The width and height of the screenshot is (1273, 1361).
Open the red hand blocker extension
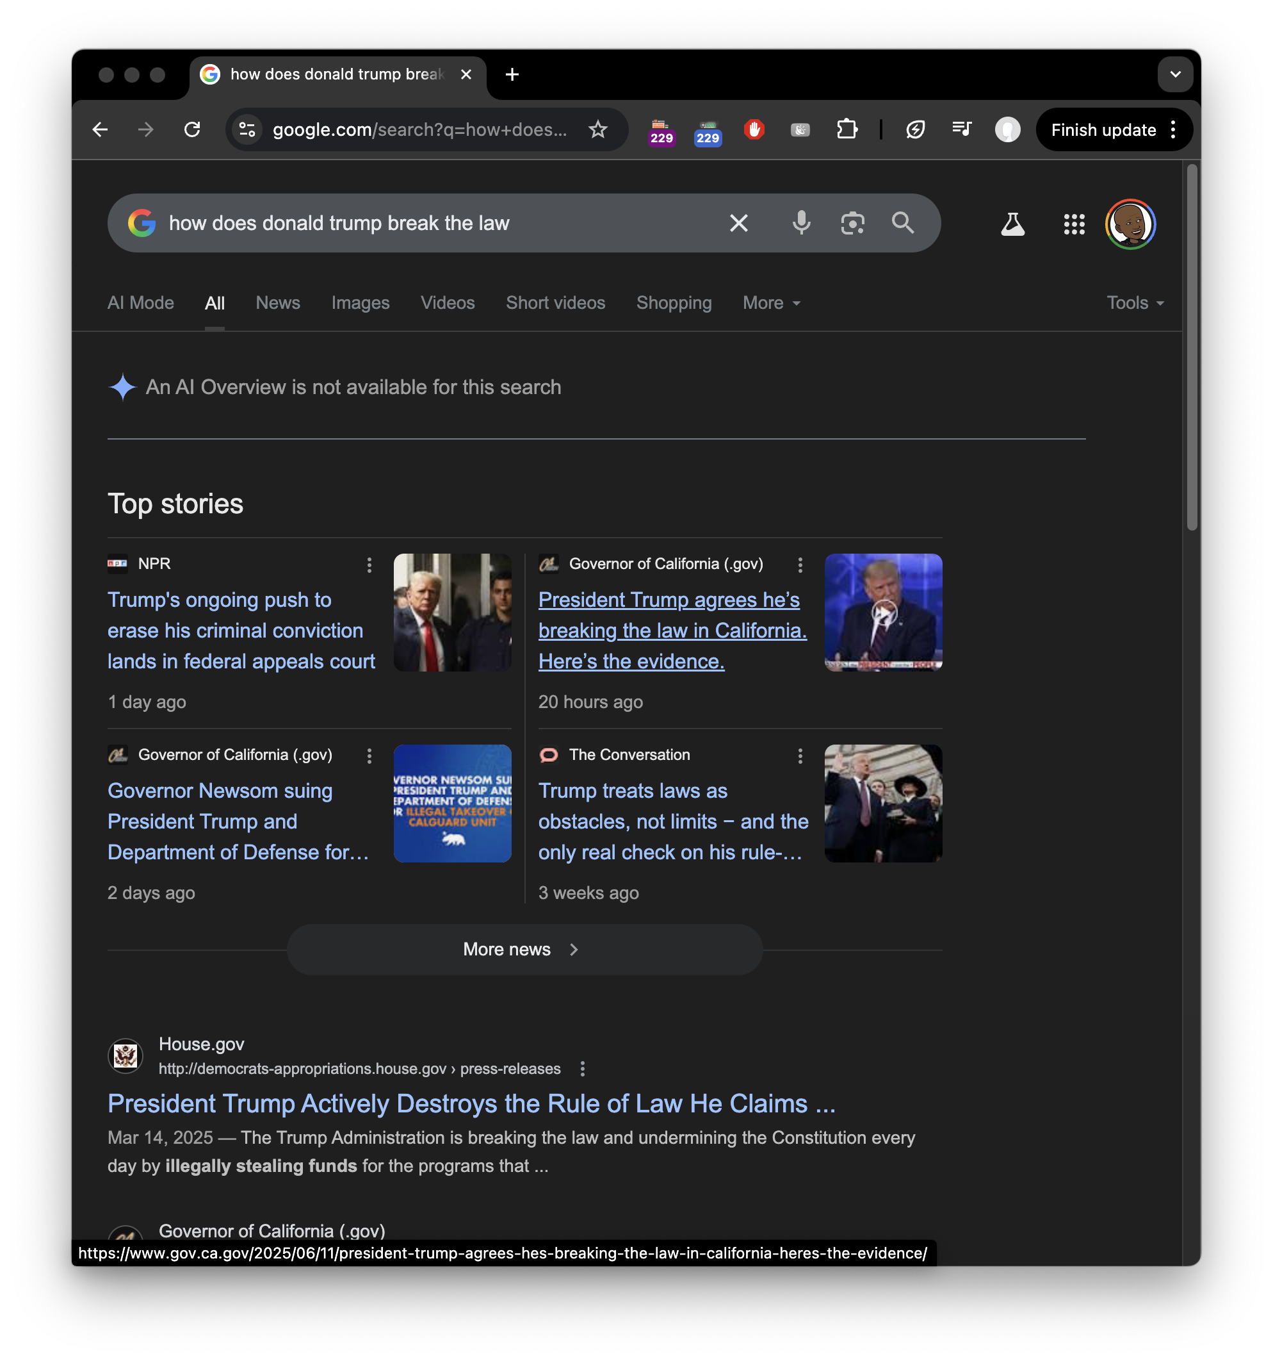754,129
